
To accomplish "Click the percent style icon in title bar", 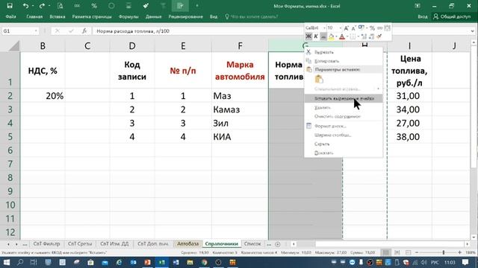I will coord(94,6).
